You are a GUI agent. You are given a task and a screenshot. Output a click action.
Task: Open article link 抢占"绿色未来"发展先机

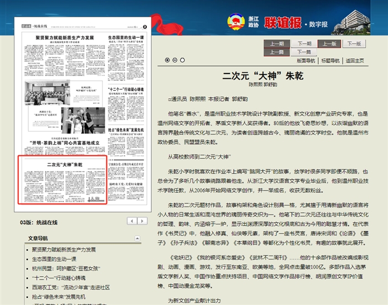(x=59, y=297)
